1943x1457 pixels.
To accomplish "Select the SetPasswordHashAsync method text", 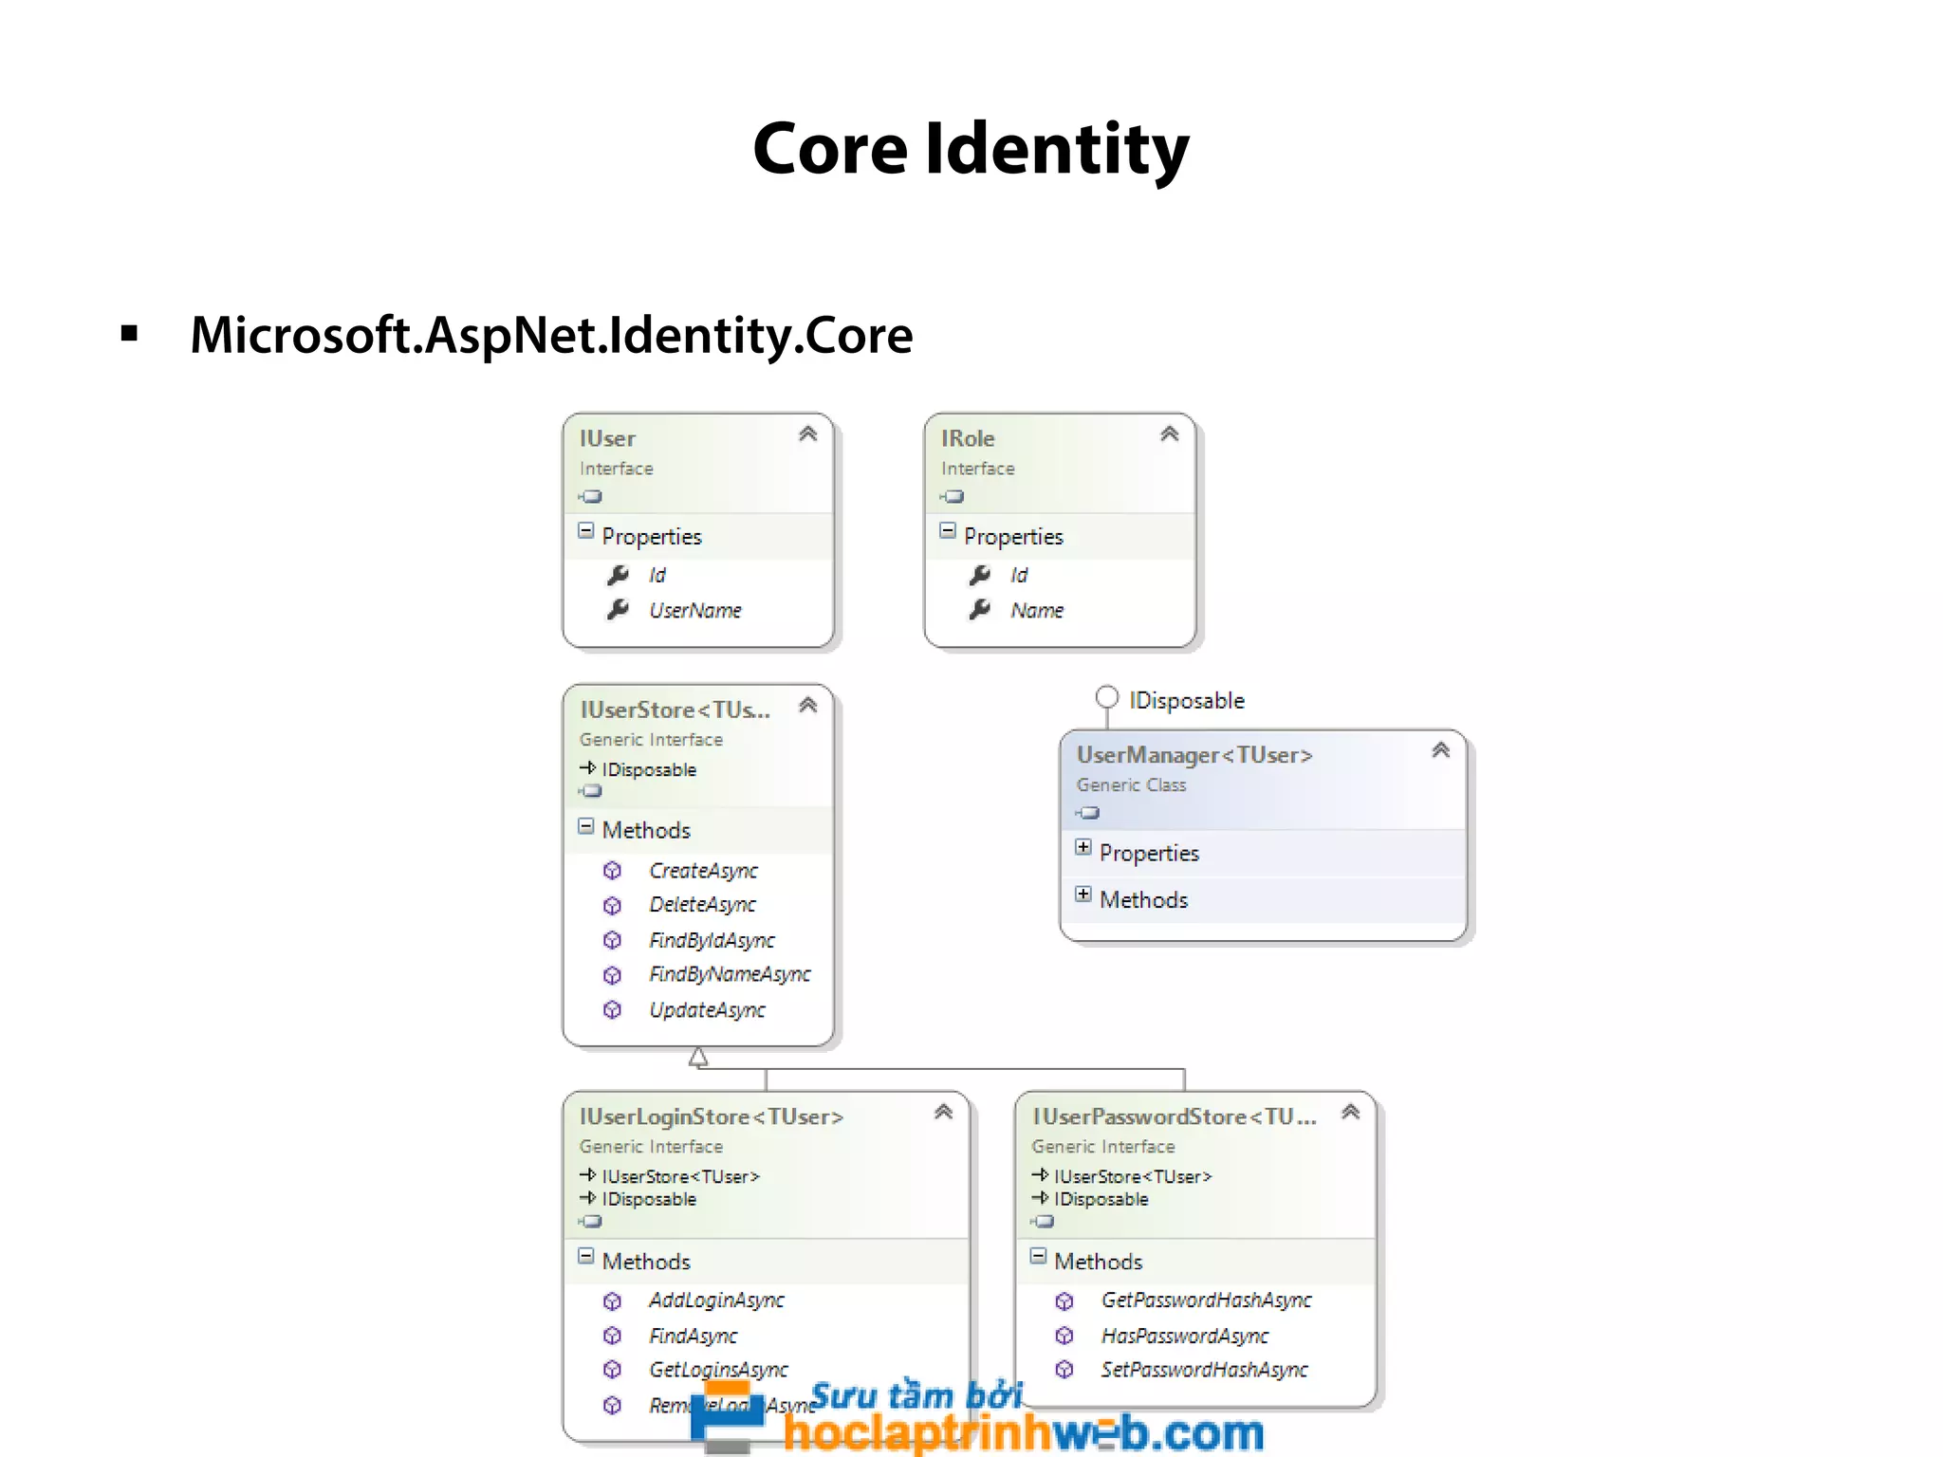I will 1205,1370.
